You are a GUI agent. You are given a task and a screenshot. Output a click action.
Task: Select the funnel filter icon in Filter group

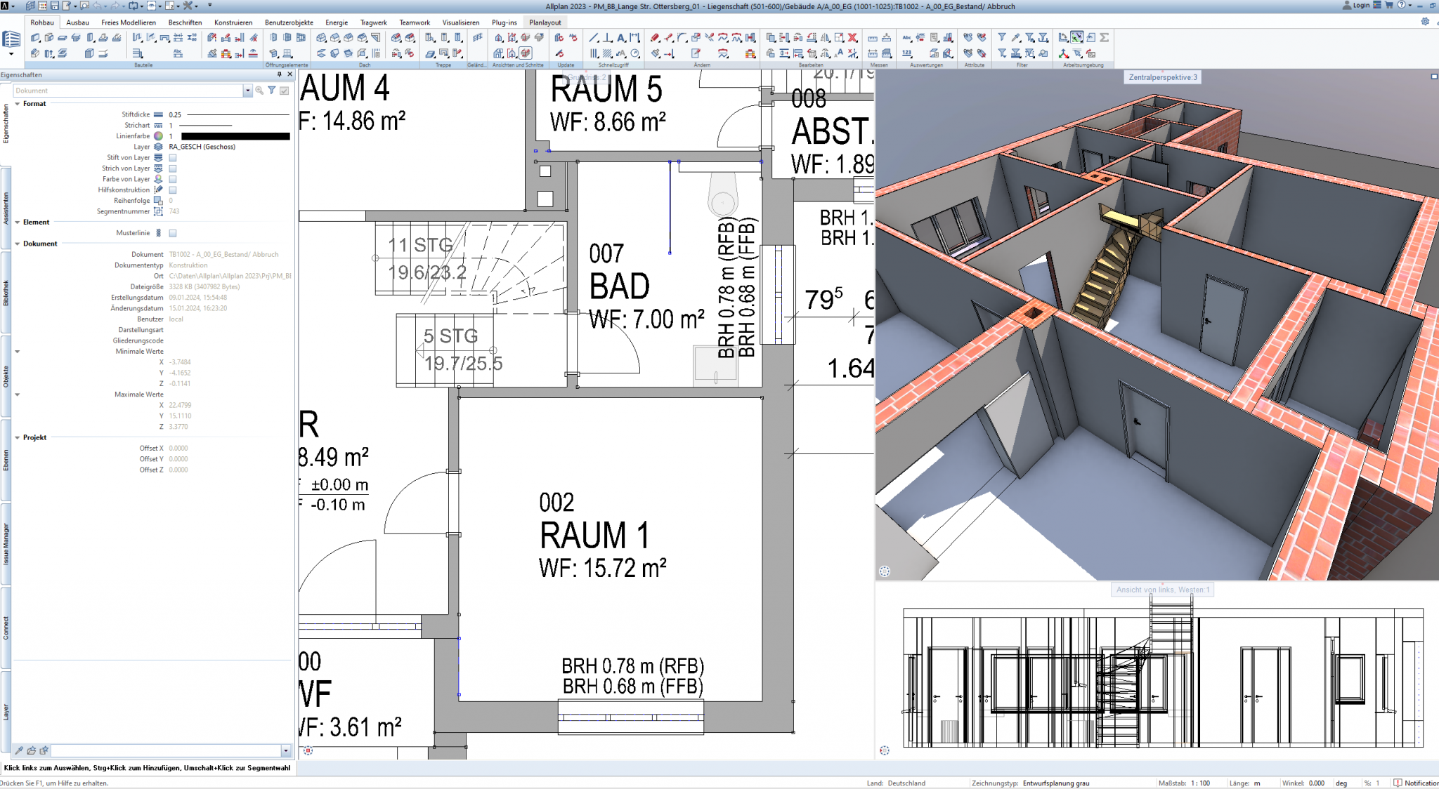(x=1002, y=38)
